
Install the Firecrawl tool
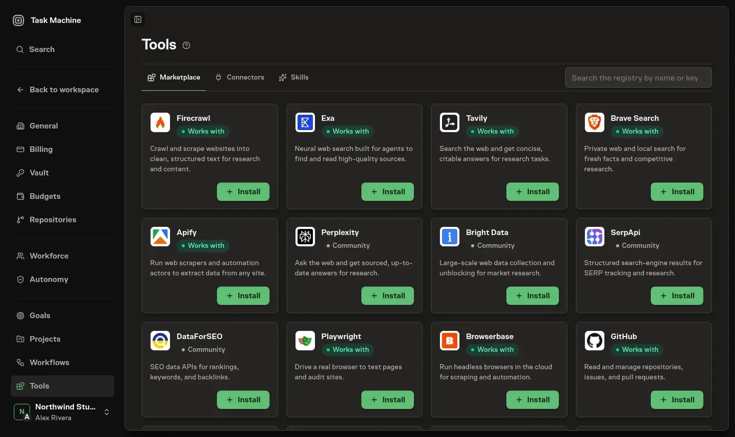(243, 192)
